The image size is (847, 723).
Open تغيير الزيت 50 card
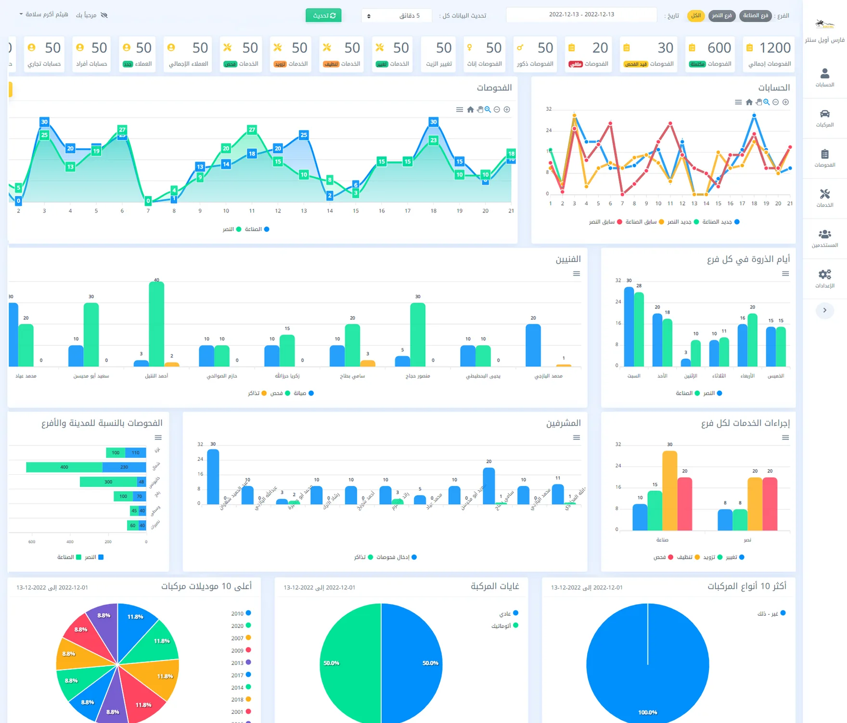point(439,54)
